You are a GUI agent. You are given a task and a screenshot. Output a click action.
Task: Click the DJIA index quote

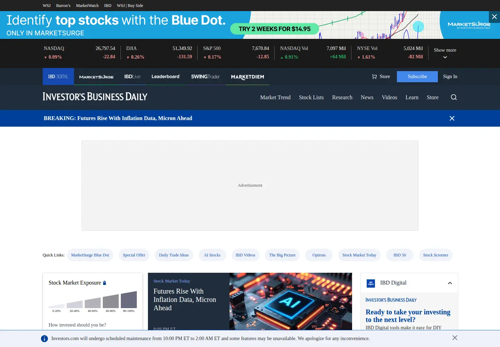click(x=159, y=53)
